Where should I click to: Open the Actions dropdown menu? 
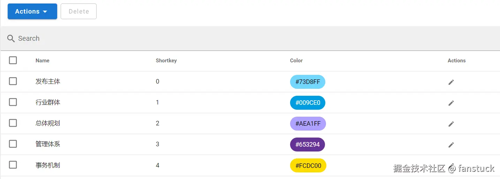click(32, 11)
